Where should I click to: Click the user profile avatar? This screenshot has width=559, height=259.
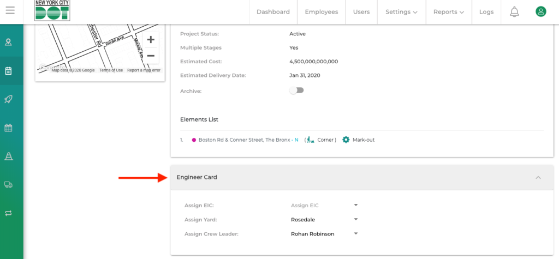coord(540,11)
